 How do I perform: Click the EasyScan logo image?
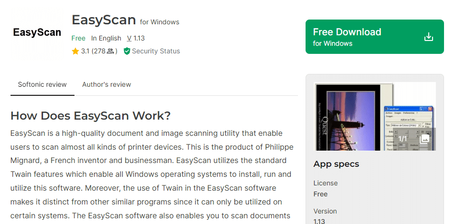[x=37, y=32]
